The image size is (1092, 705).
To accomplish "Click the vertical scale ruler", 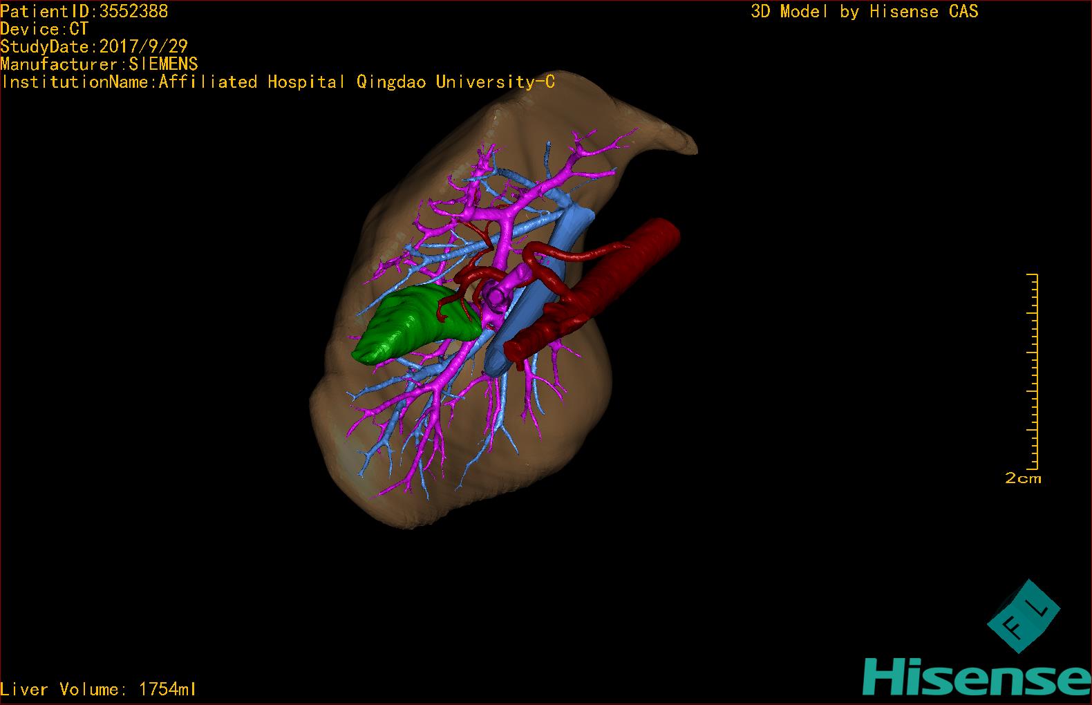I will (1033, 371).
